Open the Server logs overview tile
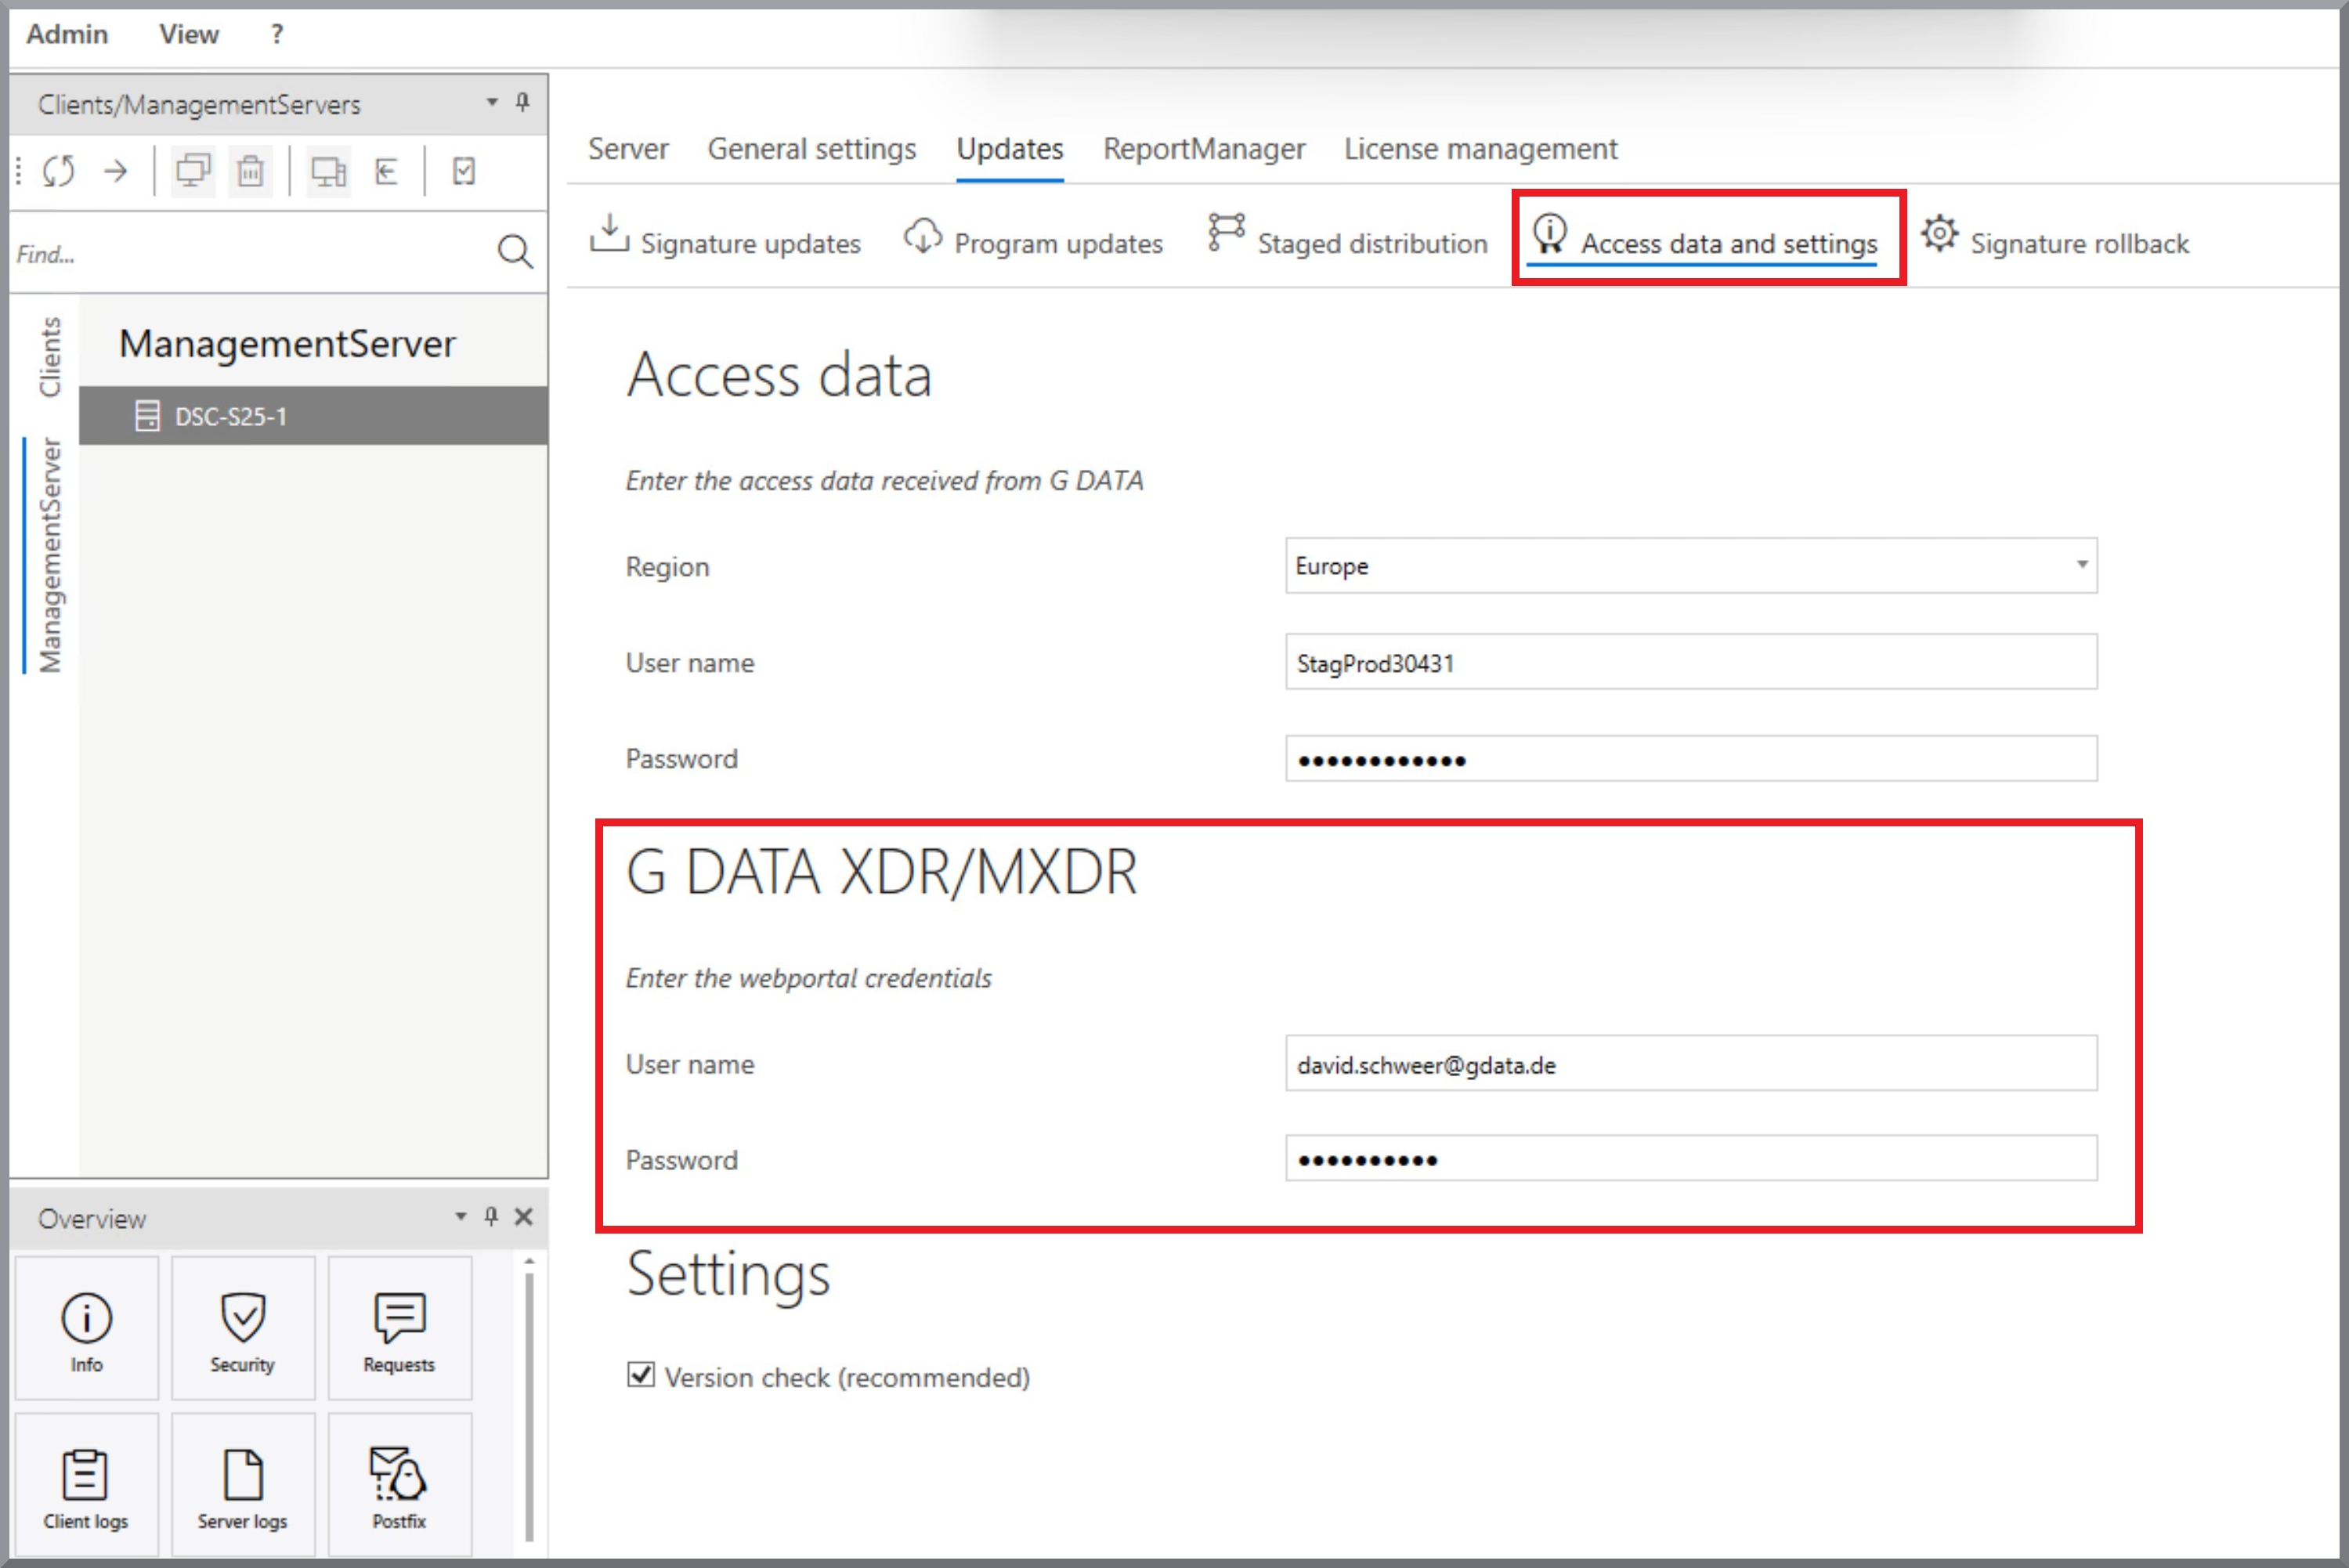 (x=243, y=1484)
